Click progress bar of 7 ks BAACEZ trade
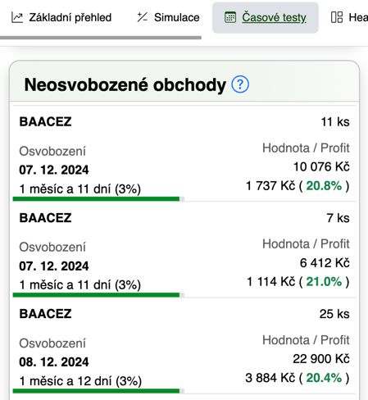368x400 pixels. pyautogui.click(x=98, y=295)
